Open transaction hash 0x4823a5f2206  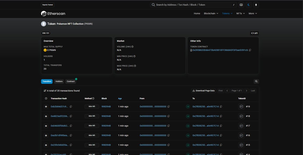click(x=59, y=116)
